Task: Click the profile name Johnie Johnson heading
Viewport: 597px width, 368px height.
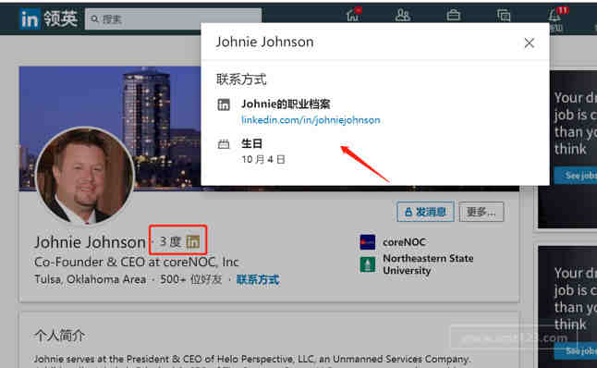Action: 90,242
